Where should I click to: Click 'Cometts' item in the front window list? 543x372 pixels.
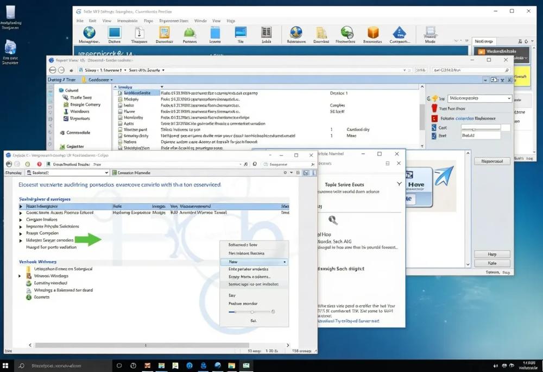coord(38,297)
